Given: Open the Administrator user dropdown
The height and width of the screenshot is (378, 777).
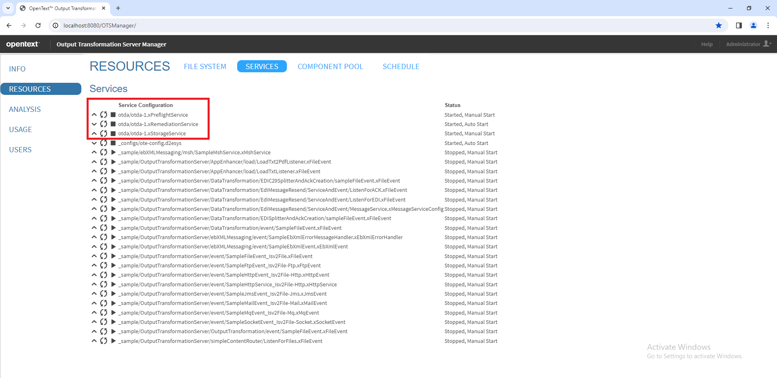Looking at the screenshot, I should coord(748,44).
